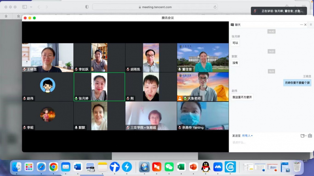Toggle muted mic icon on 王晓昆's tile

click(x=24, y=69)
